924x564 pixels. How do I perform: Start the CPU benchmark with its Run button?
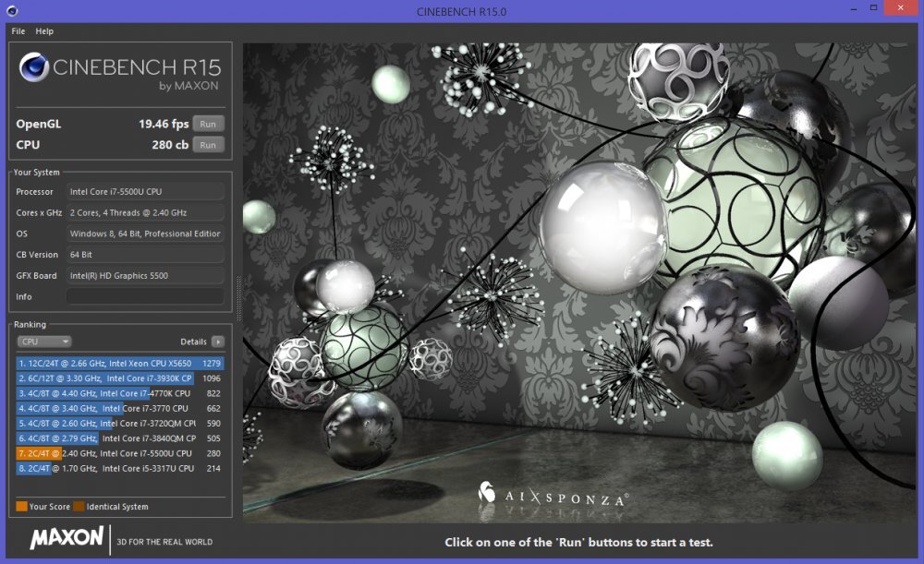(208, 144)
